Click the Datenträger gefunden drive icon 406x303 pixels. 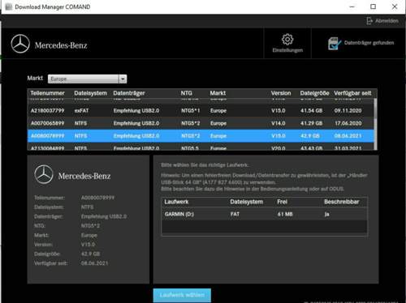tap(335, 44)
